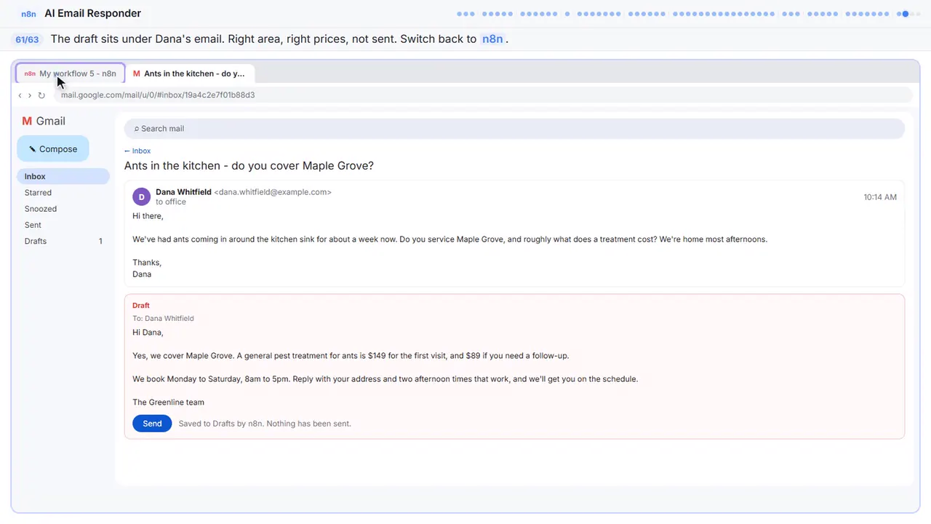This screenshot has width=931, height=524.
Task: Click the 'Saved to Drafts by n8n' notice
Action: [265, 424]
